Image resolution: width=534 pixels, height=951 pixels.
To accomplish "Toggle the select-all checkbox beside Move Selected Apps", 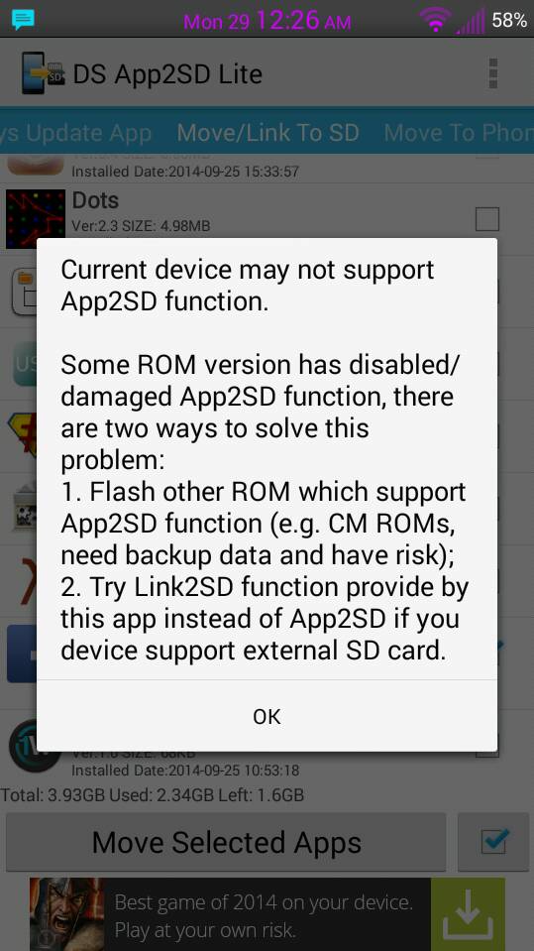I will (493, 842).
